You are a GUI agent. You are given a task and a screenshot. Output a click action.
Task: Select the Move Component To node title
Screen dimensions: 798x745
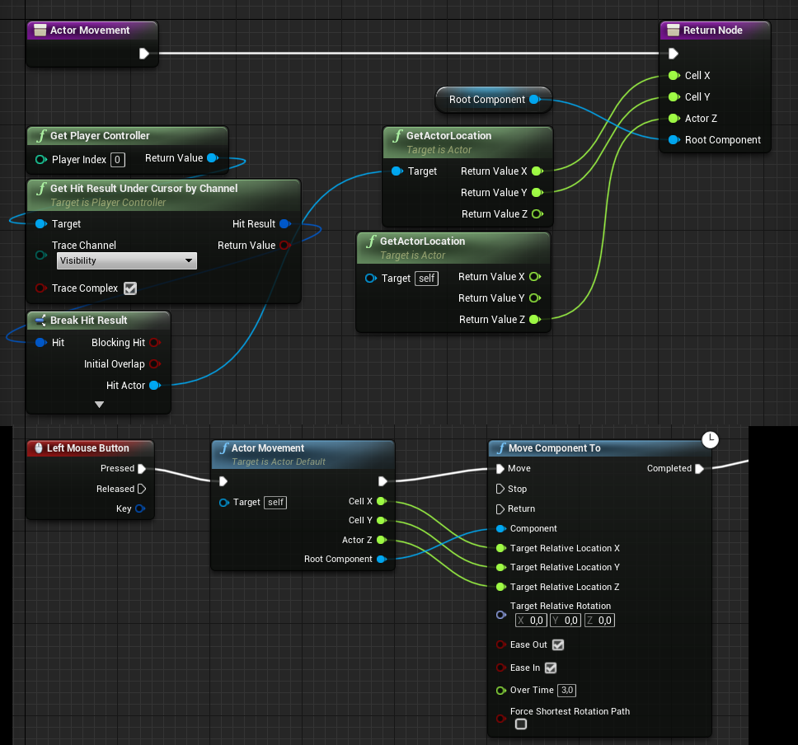tap(554, 447)
